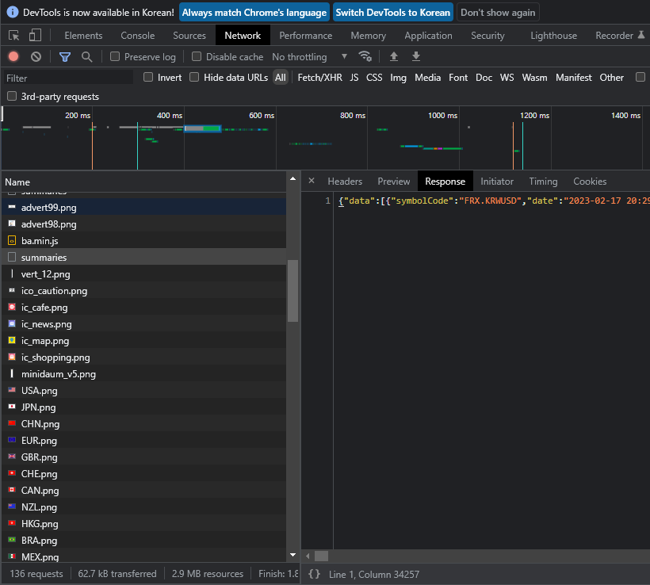Click response pane horizontal scrollbar thumb
Image resolution: width=650 pixels, height=585 pixels.
pos(321,556)
